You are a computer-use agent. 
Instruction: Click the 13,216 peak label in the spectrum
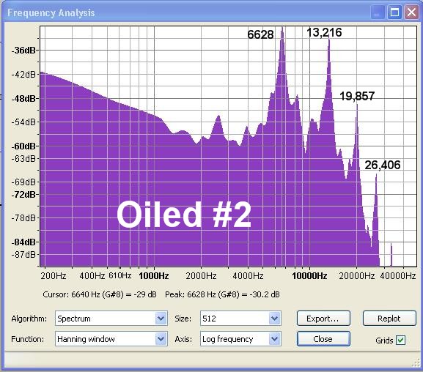point(324,33)
